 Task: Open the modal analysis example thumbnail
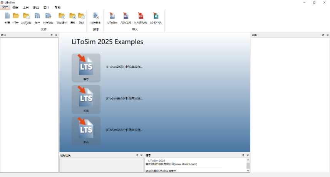click(86, 99)
